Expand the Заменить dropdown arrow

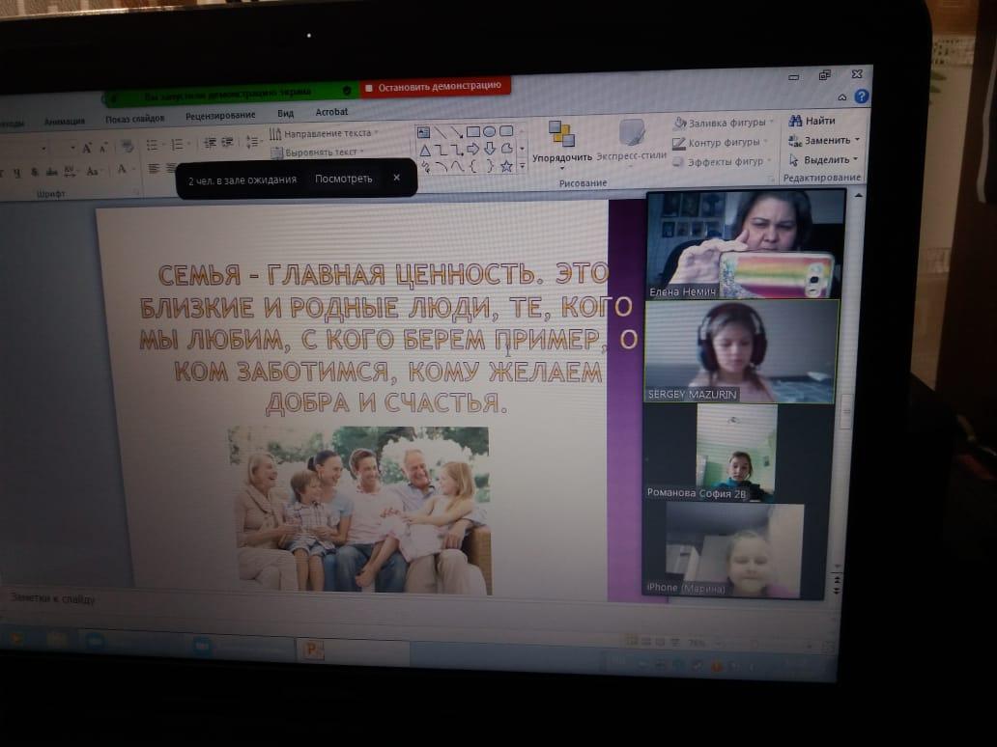[857, 140]
